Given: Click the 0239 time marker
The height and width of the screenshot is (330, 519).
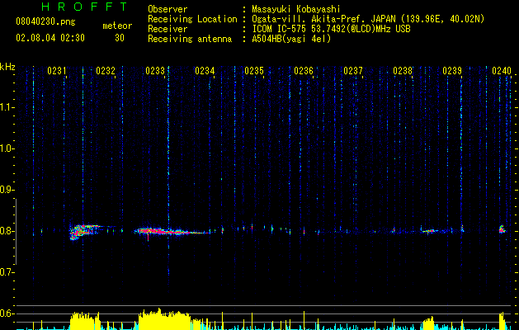Looking at the screenshot, I should click(452, 71).
